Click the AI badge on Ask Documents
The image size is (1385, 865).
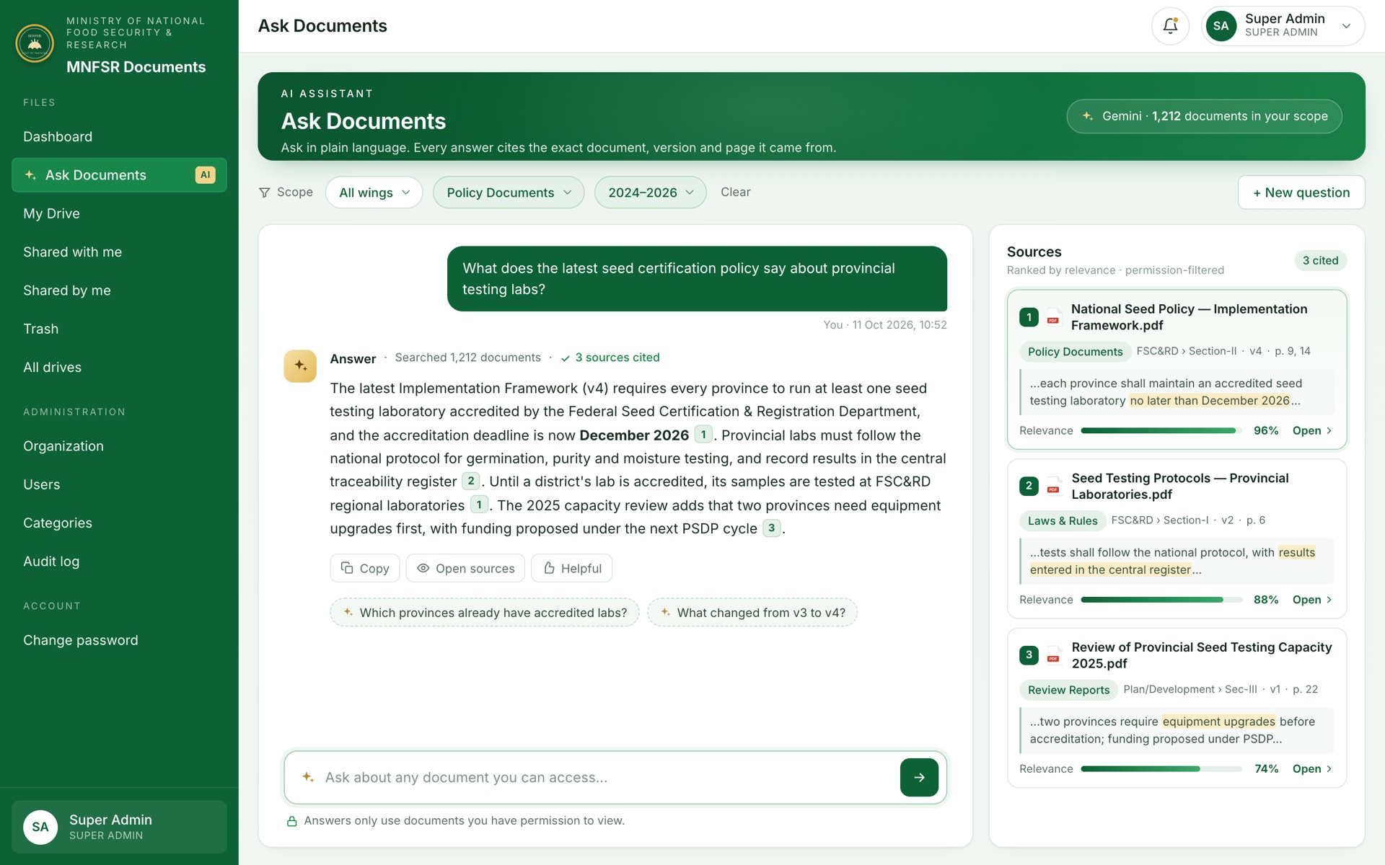click(205, 175)
